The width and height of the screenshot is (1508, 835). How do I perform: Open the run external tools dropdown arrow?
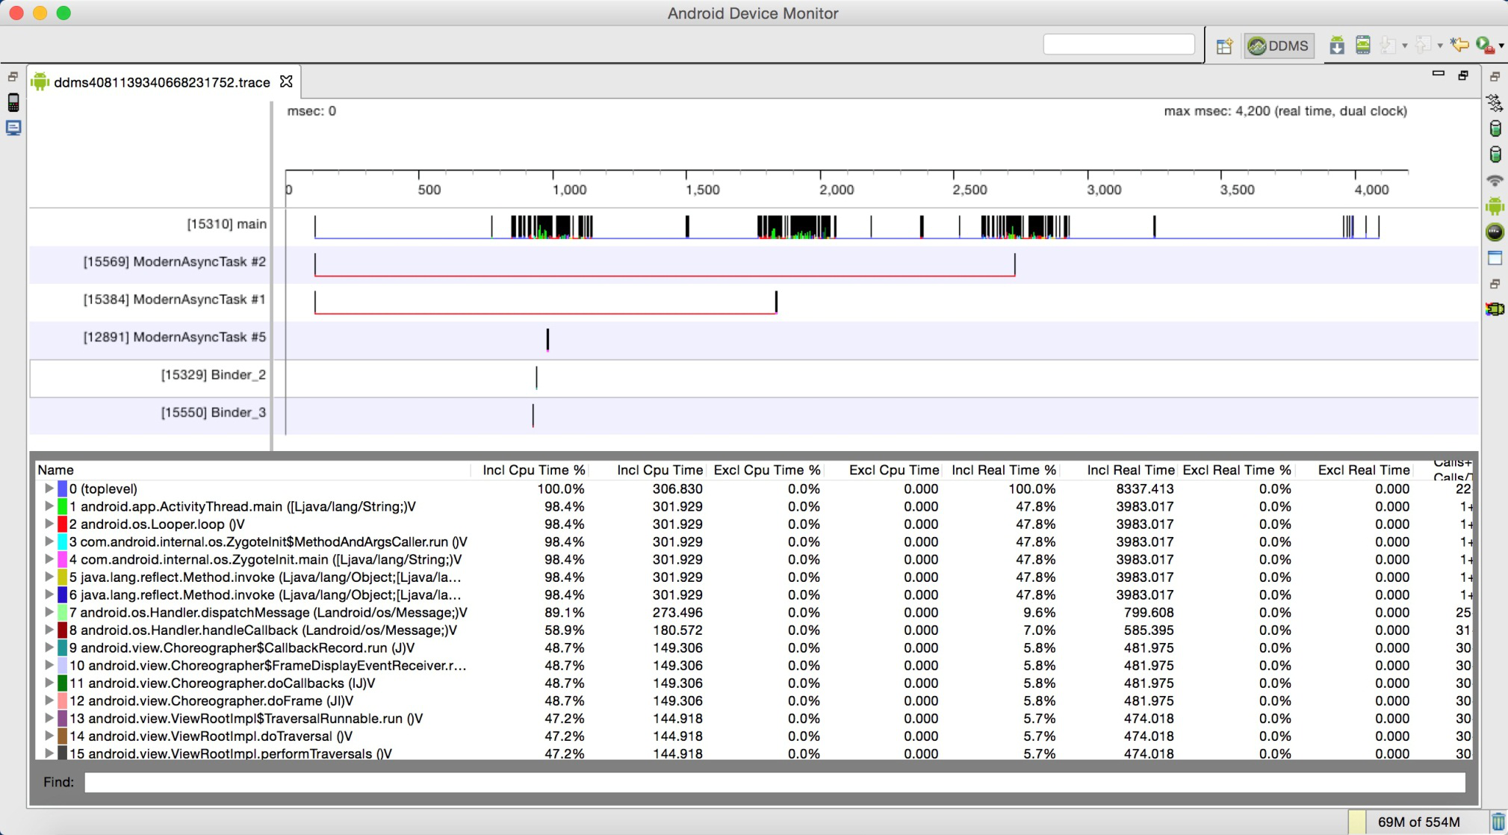(x=1501, y=46)
